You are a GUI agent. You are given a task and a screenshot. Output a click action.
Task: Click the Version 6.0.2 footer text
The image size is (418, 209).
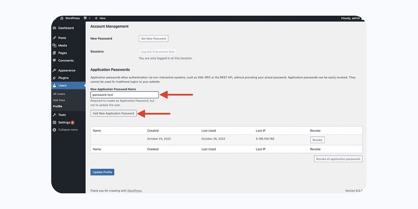pyautogui.click(x=354, y=191)
